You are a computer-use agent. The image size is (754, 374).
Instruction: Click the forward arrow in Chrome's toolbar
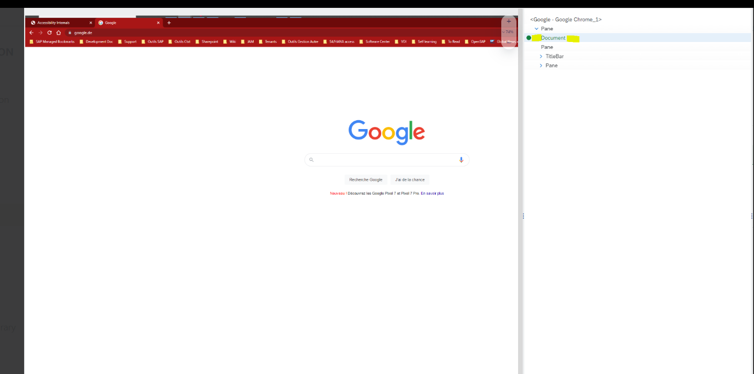(x=40, y=33)
